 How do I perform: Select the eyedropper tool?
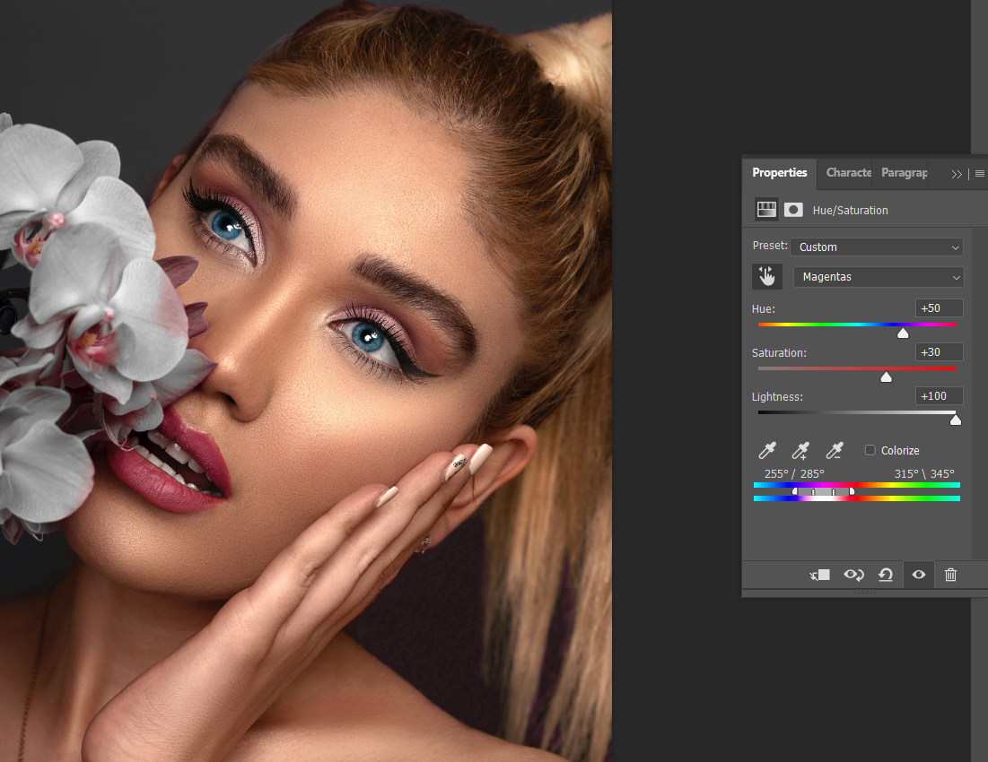767,450
